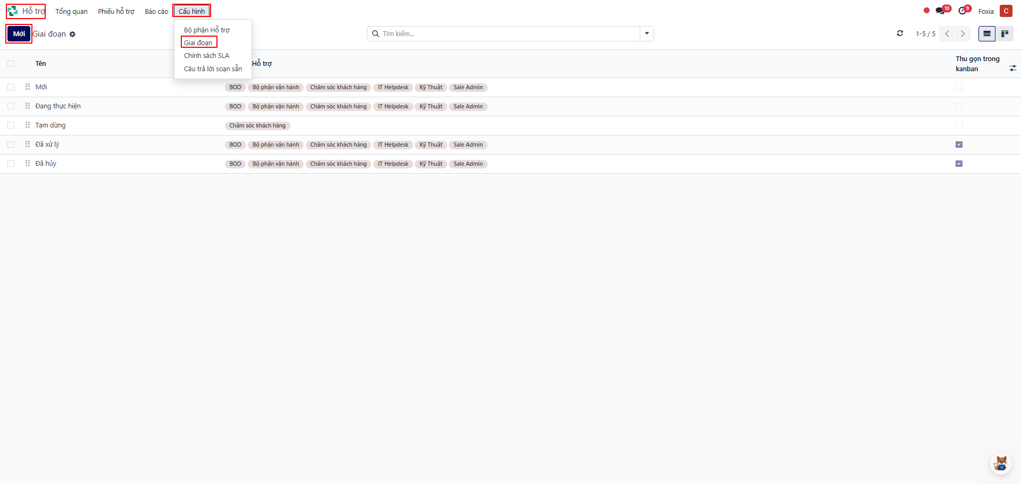The height and width of the screenshot is (484, 1021).
Task: Switch to kanban view
Action: click(x=1005, y=33)
